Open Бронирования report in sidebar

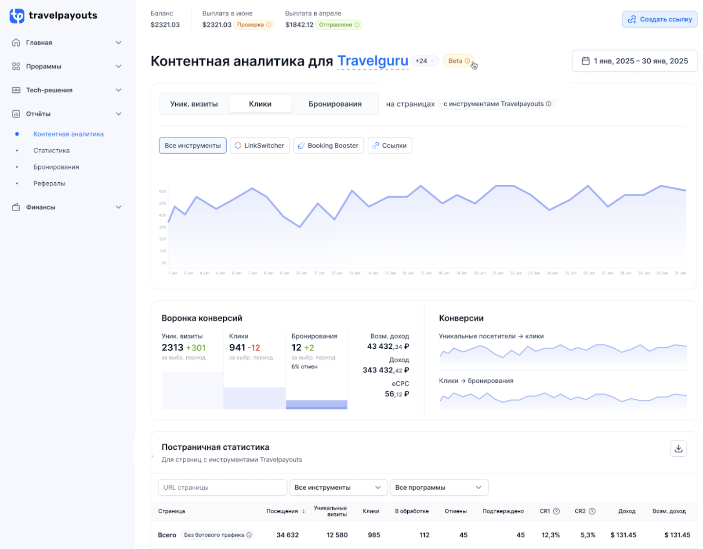[x=56, y=167]
